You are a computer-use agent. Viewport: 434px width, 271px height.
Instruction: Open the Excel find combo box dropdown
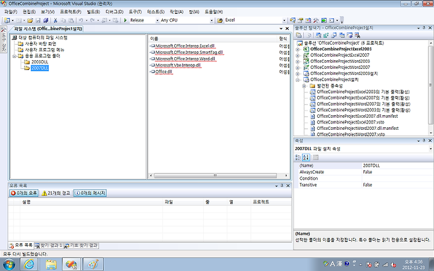point(284,21)
